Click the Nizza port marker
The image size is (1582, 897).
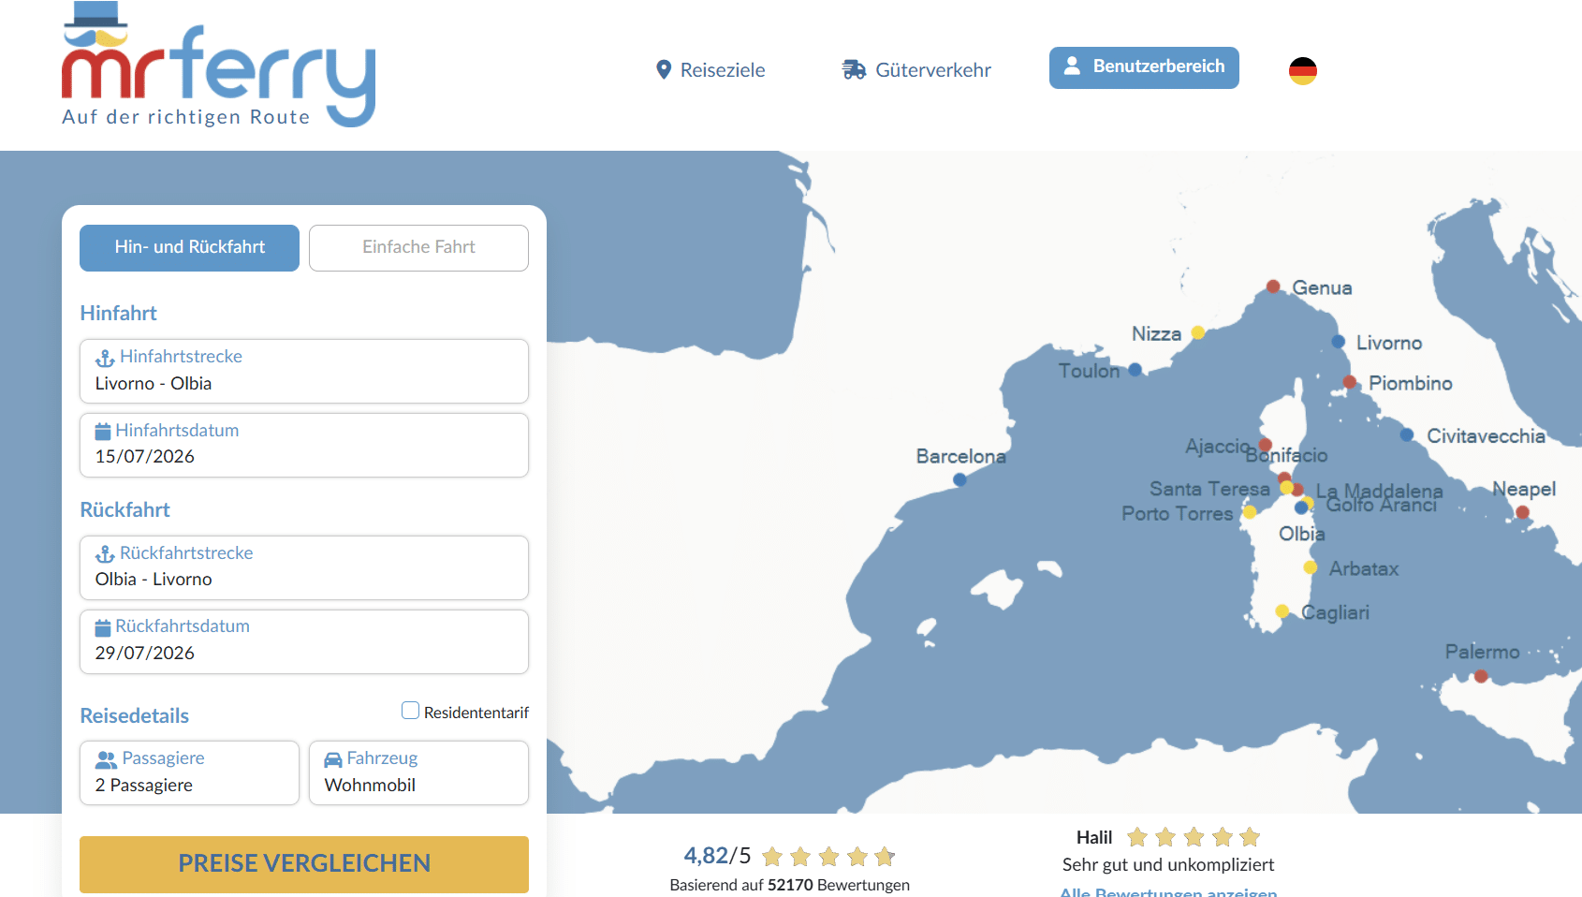point(1198,332)
